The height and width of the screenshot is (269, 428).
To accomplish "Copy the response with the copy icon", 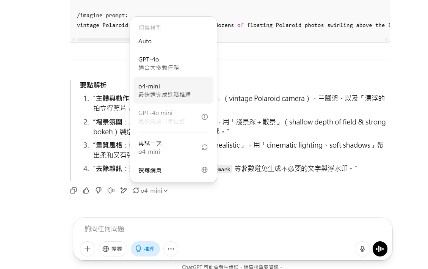I will click(74, 190).
